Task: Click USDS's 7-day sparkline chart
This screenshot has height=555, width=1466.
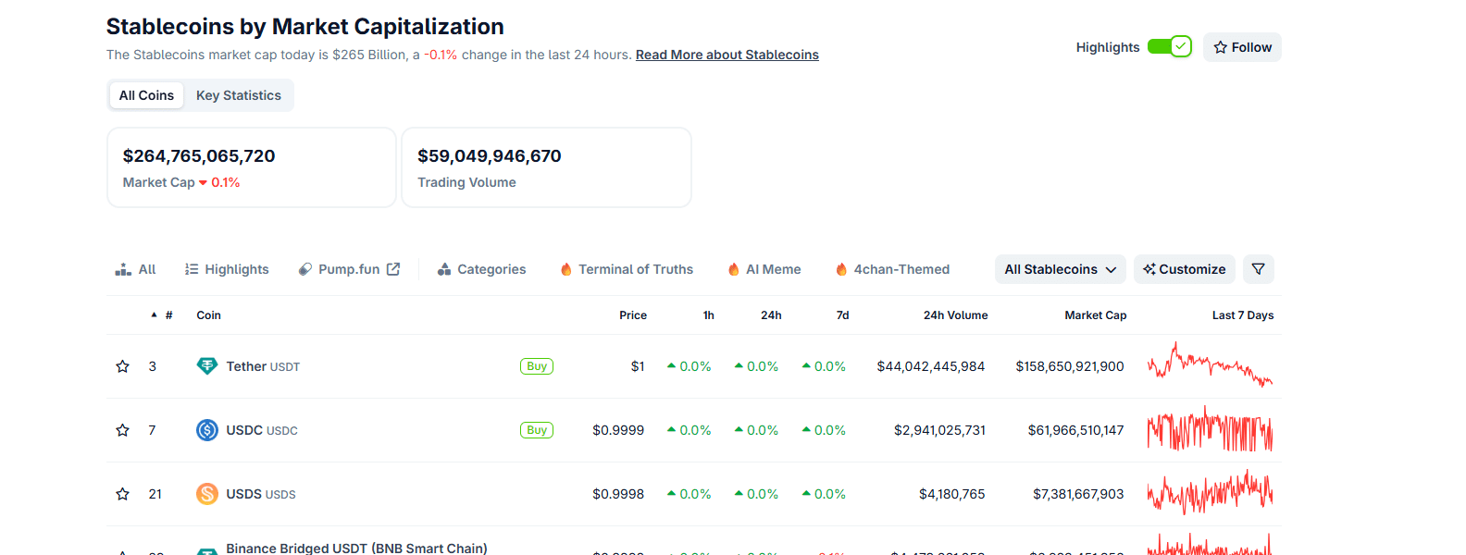Action: tap(1211, 492)
